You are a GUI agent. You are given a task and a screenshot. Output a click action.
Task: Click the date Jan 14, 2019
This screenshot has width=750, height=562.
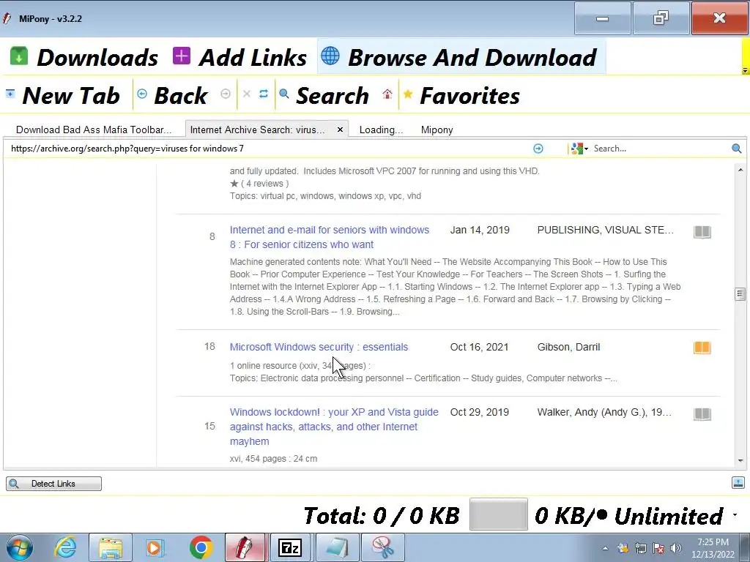pos(480,230)
